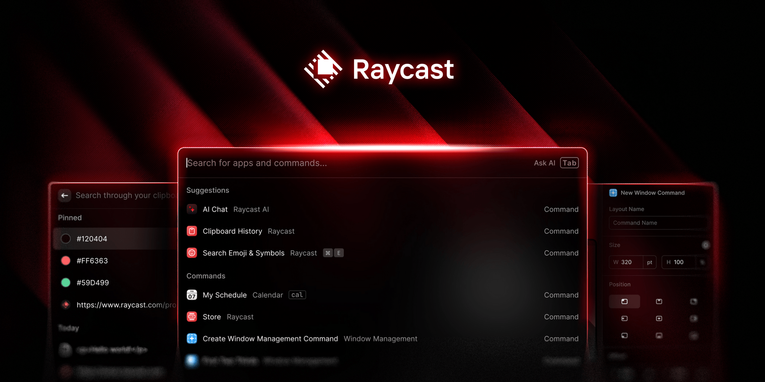765x382 pixels.
Task: Click the Store icon
Action: (192, 317)
